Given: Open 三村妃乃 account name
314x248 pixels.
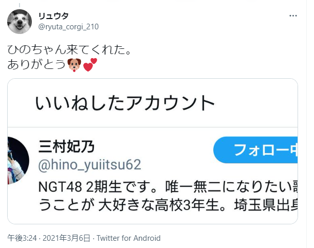Looking at the screenshot, I should [66, 147].
